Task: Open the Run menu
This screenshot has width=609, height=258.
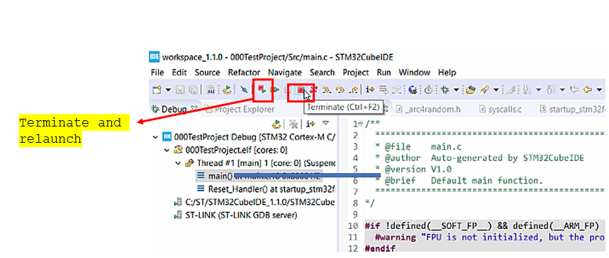Action: coord(384,72)
